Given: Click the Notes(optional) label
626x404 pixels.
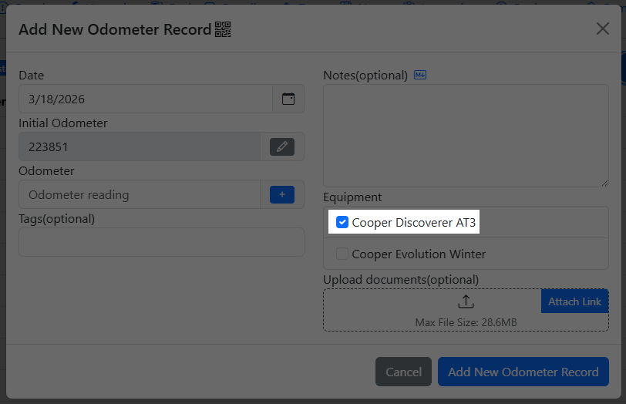Looking at the screenshot, I should pos(365,76).
